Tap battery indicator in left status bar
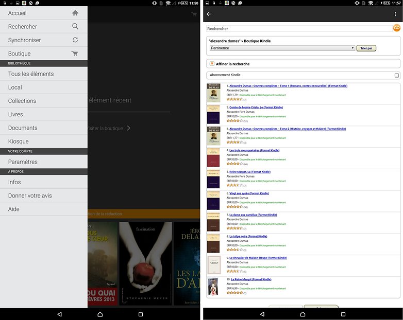This screenshot has width=403, height=320. click(183, 3)
